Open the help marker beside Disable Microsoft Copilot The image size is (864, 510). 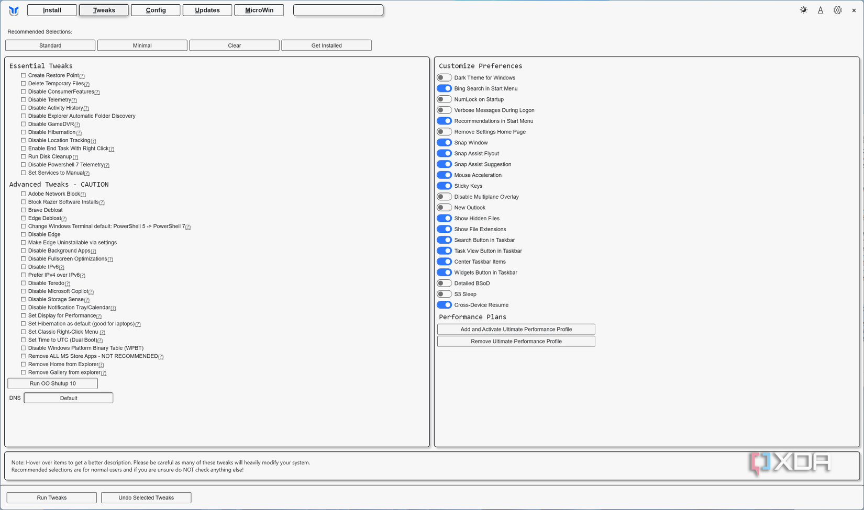91,292
